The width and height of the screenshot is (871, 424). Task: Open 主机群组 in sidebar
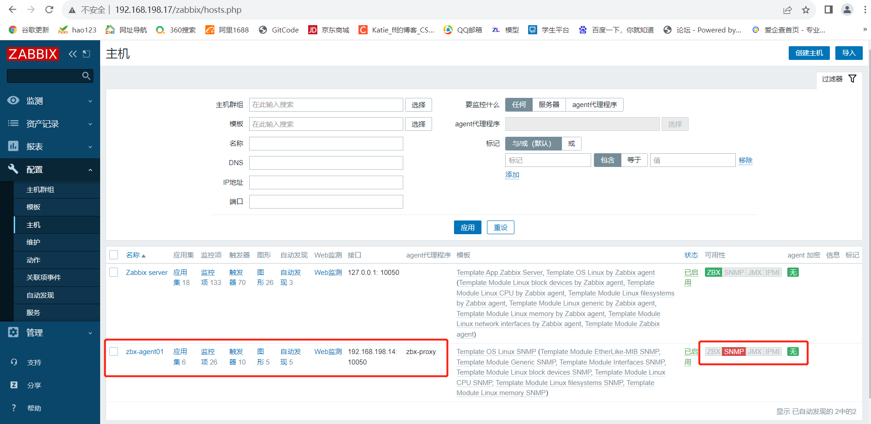[57, 189]
